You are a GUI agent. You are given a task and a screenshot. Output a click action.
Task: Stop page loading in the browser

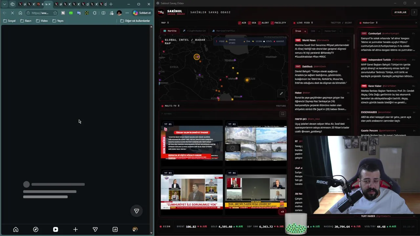[x=12, y=13]
